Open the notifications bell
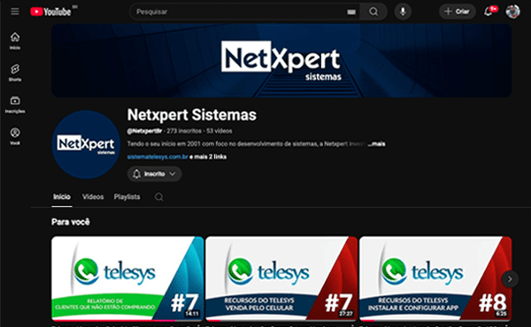The image size is (531, 327). point(489,11)
